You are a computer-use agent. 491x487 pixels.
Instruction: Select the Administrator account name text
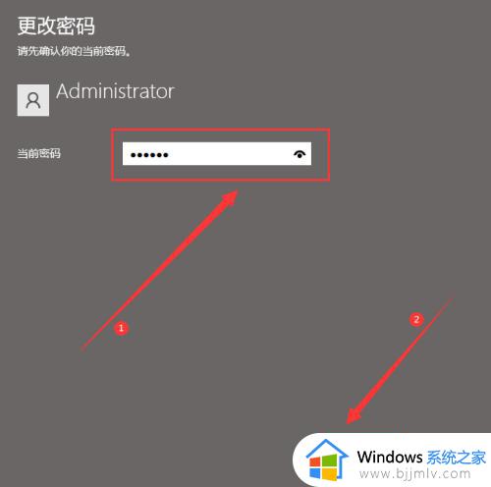click(x=115, y=91)
